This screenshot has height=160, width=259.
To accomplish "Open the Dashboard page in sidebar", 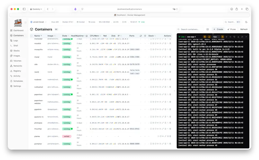I will coord(17,30).
